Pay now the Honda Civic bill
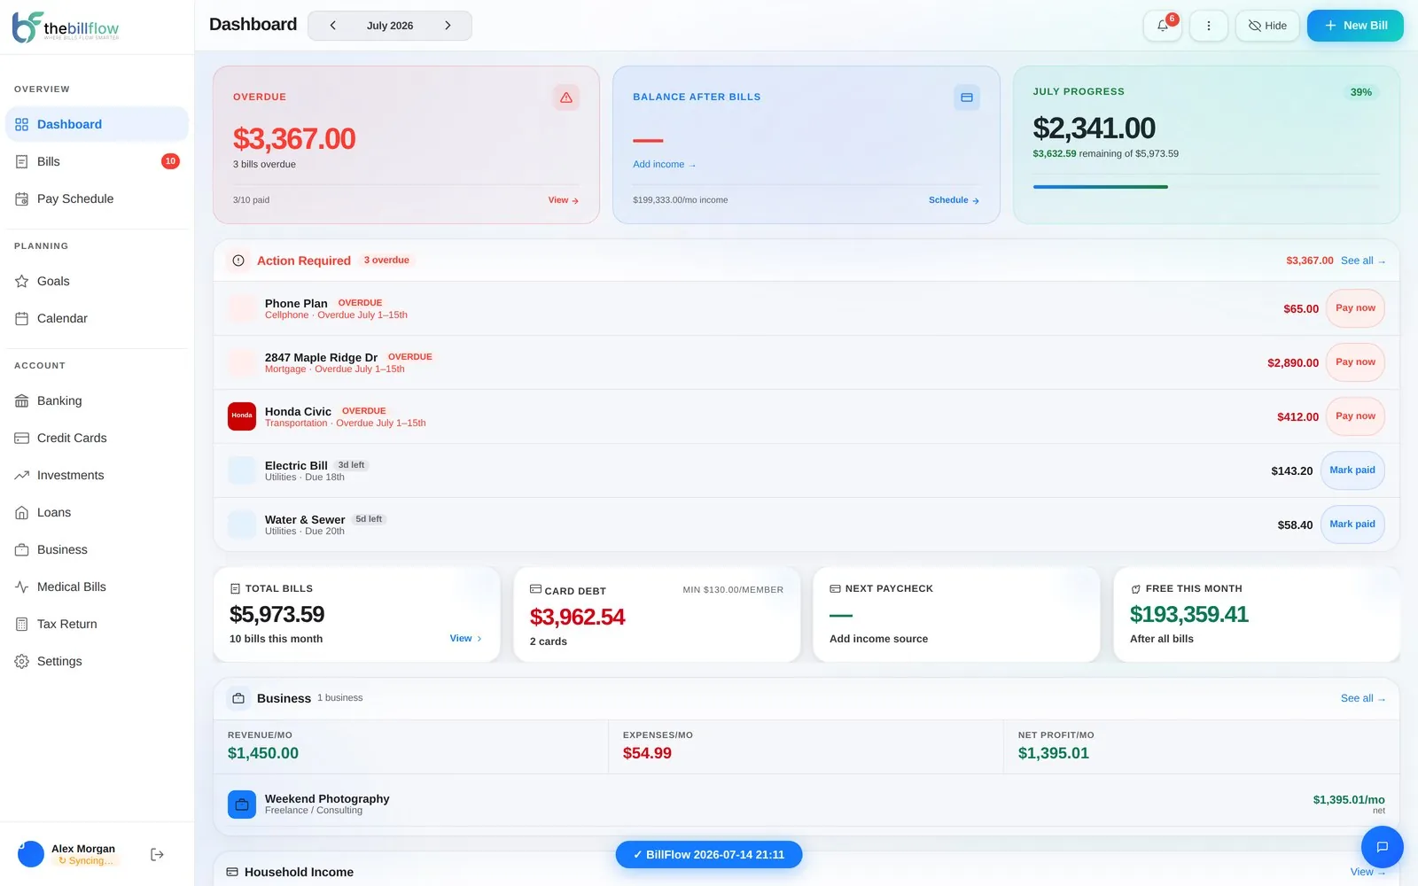This screenshot has height=886, width=1418. click(x=1355, y=416)
